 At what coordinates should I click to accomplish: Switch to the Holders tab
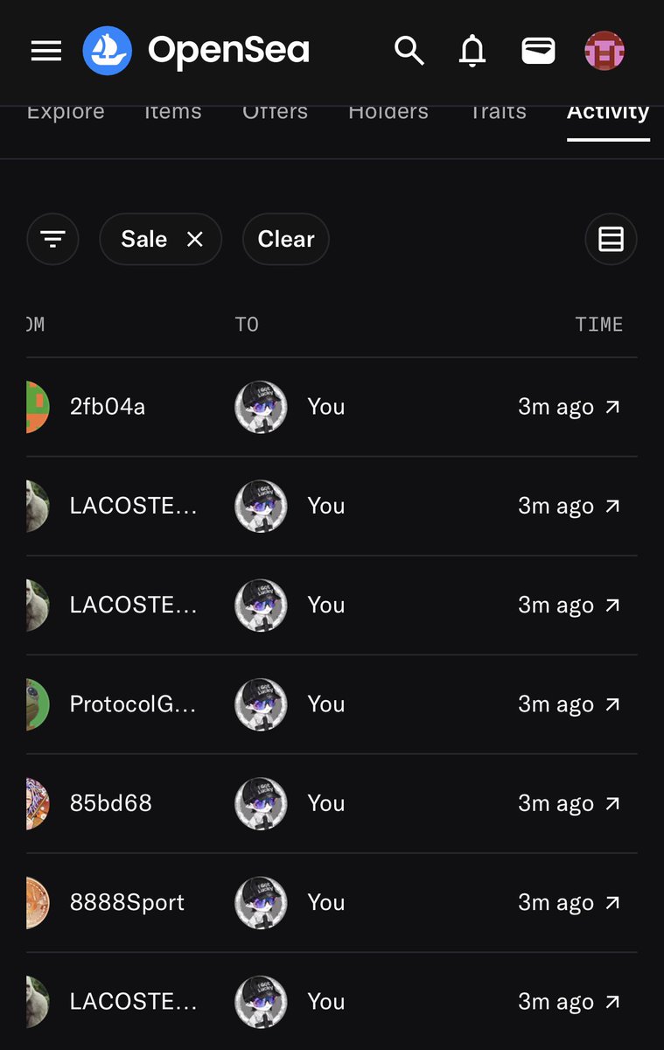(x=388, y=112)
